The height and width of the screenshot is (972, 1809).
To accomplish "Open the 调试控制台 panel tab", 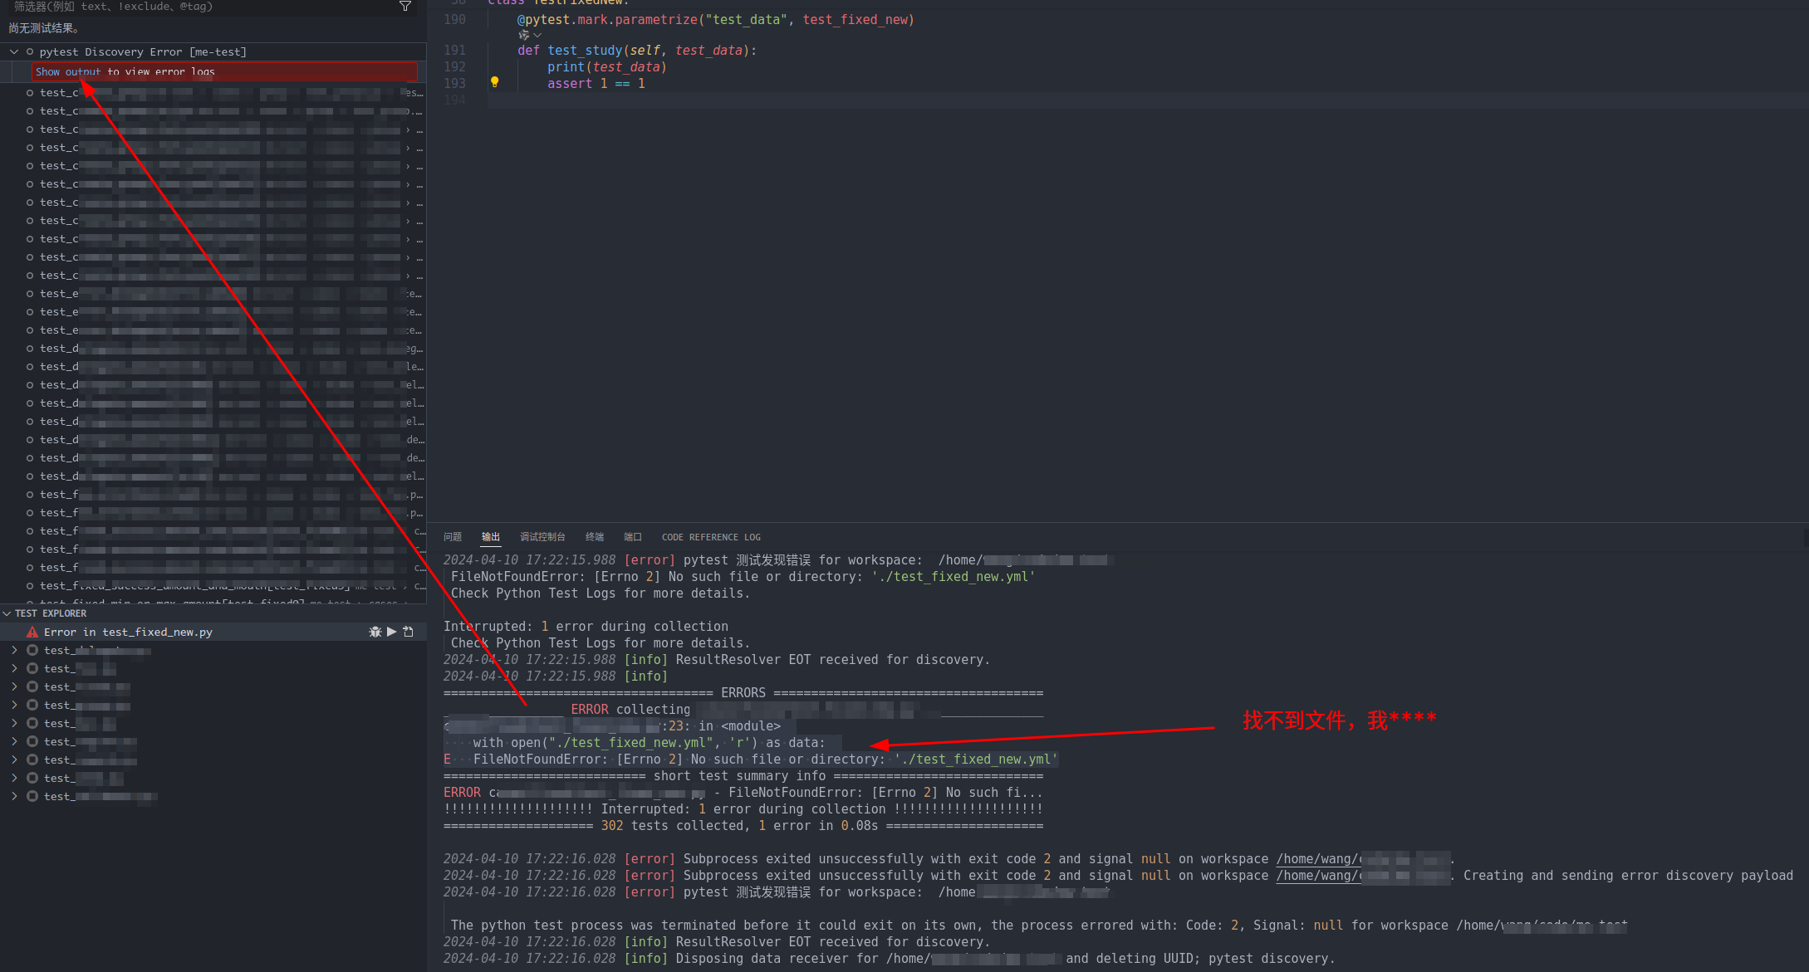I will [542, 537].
